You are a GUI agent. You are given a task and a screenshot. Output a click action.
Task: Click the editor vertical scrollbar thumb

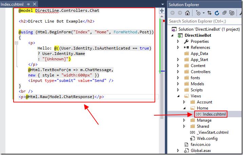tap(162, 68)
